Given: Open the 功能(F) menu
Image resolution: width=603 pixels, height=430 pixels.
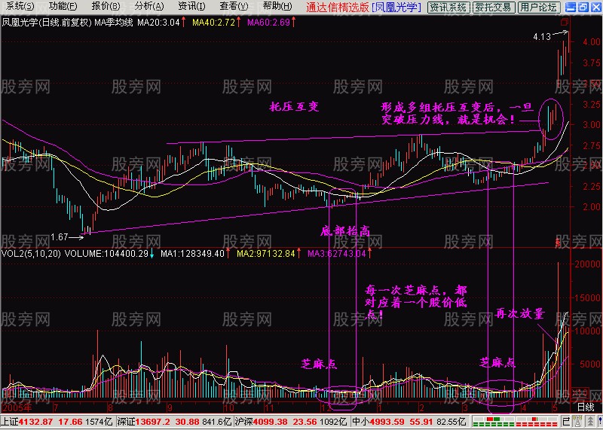Looking at the screenshot, I should point(63,7).
